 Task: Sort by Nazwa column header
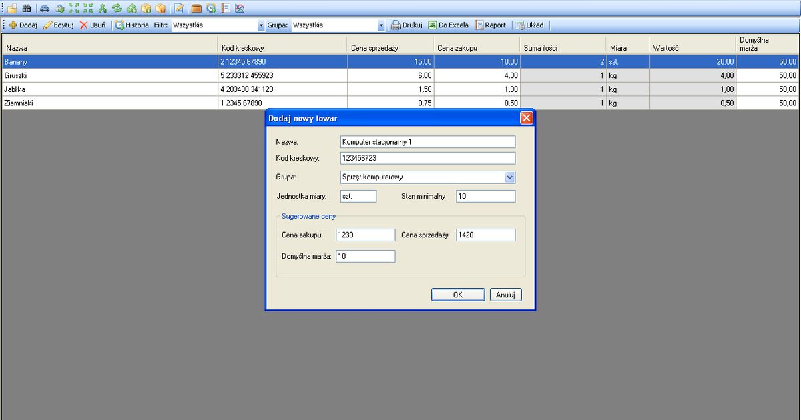pyautogui.click(x=110, y=45)
